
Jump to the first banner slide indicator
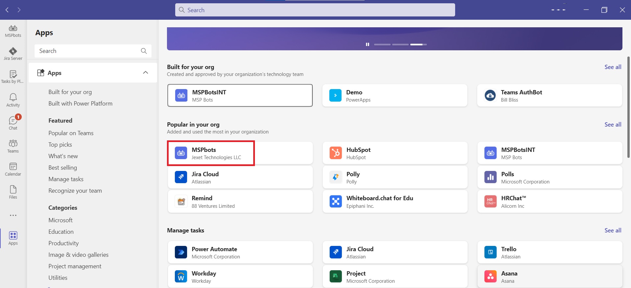382,44
